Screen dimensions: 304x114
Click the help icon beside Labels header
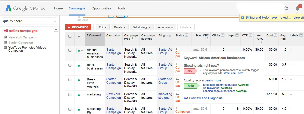pos(301,35)
